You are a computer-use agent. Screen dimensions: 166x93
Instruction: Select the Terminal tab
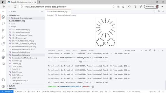pos(83,51)
